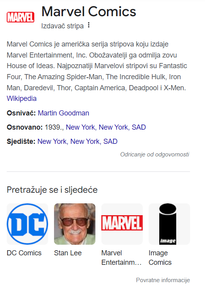205x292 pixels.
Task: Open the Wikipedia source link
Action: (x=22, y=99)
